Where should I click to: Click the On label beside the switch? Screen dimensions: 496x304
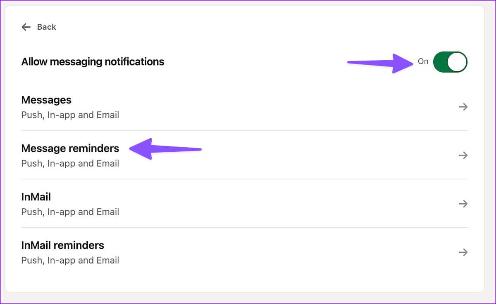(423, 61)
